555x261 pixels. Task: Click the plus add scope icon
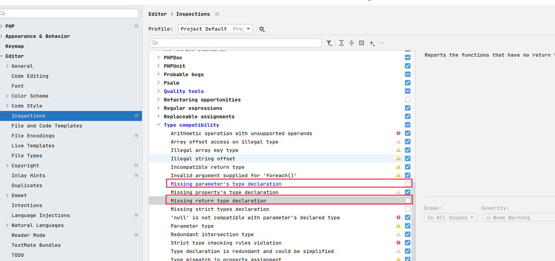tap(372, 43)
